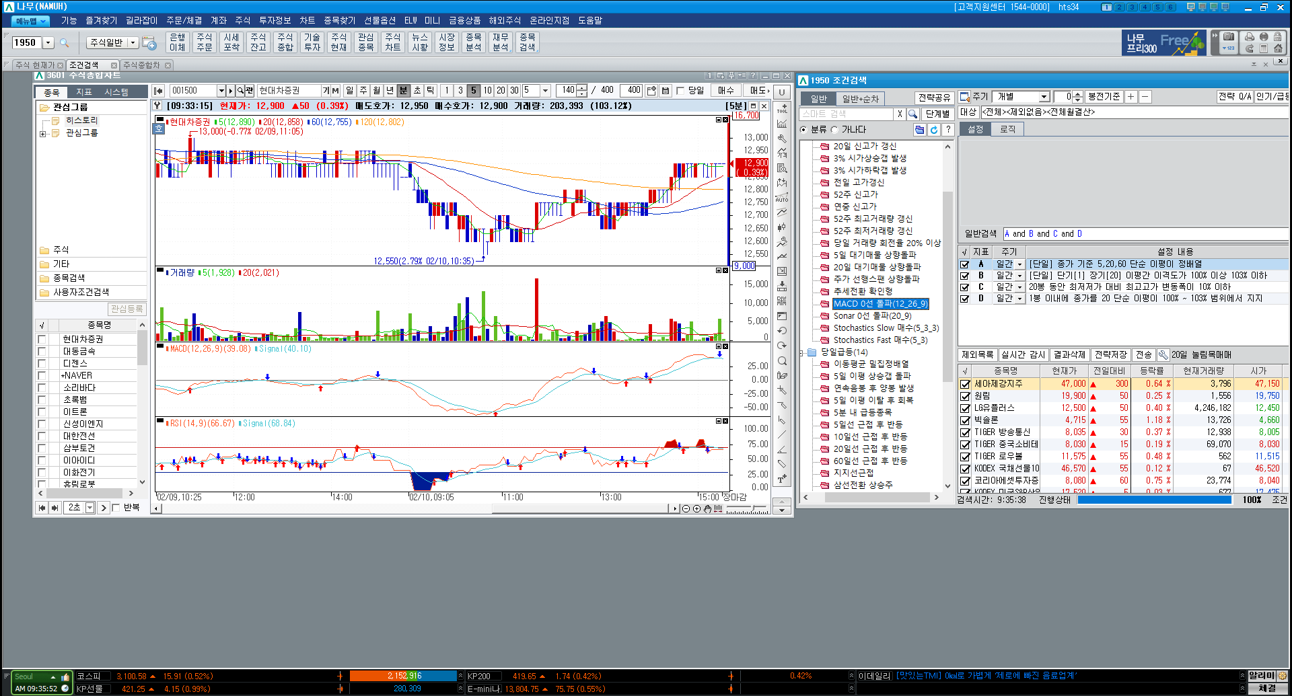The height and width of the screenshot is (696, 1292).
Task: Open the 주식일반 dropdown
Action: [x=133, y=42]
